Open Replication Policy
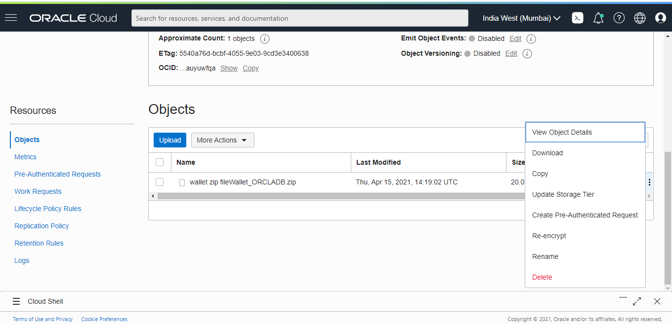Viewport: 672px width, 324px height. pyautogui.click(x=42, y=226)
